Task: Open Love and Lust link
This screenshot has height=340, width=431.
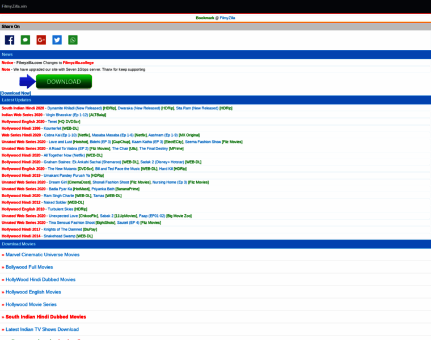Action: coord(60,142)
